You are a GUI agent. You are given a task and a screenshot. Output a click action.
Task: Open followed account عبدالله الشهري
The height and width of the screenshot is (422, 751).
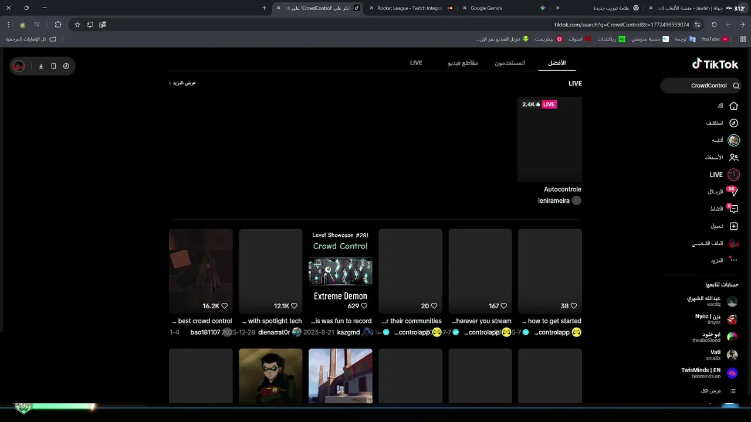(712, 301)
